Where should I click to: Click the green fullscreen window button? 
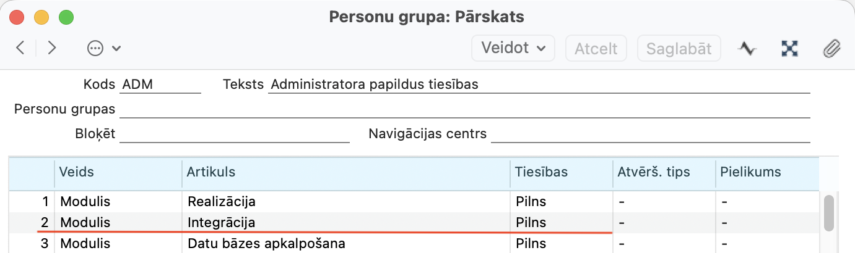click(x=66, y=17)
